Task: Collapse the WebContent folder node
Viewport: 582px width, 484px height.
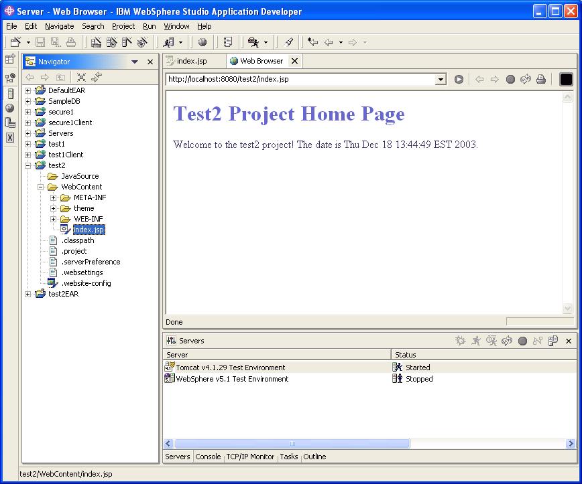Action: tap(40, 187)
